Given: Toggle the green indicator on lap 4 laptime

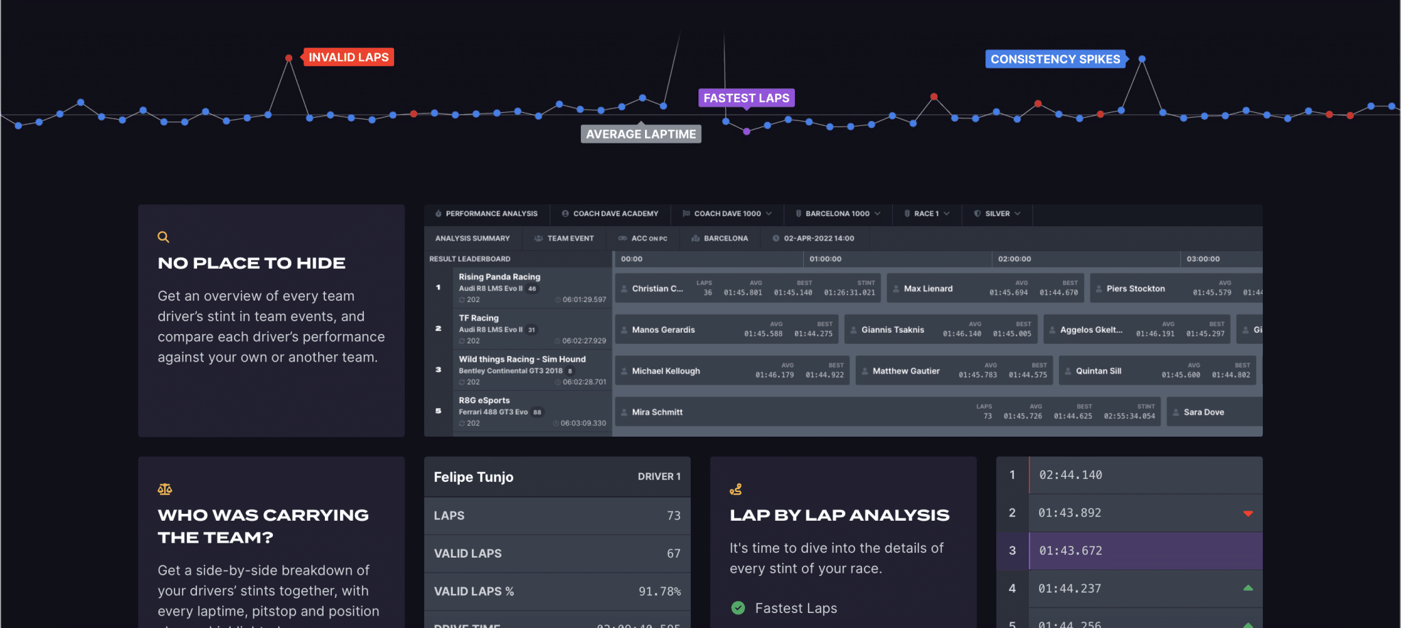Looking at the screenshot, I should click(1249, 587).
